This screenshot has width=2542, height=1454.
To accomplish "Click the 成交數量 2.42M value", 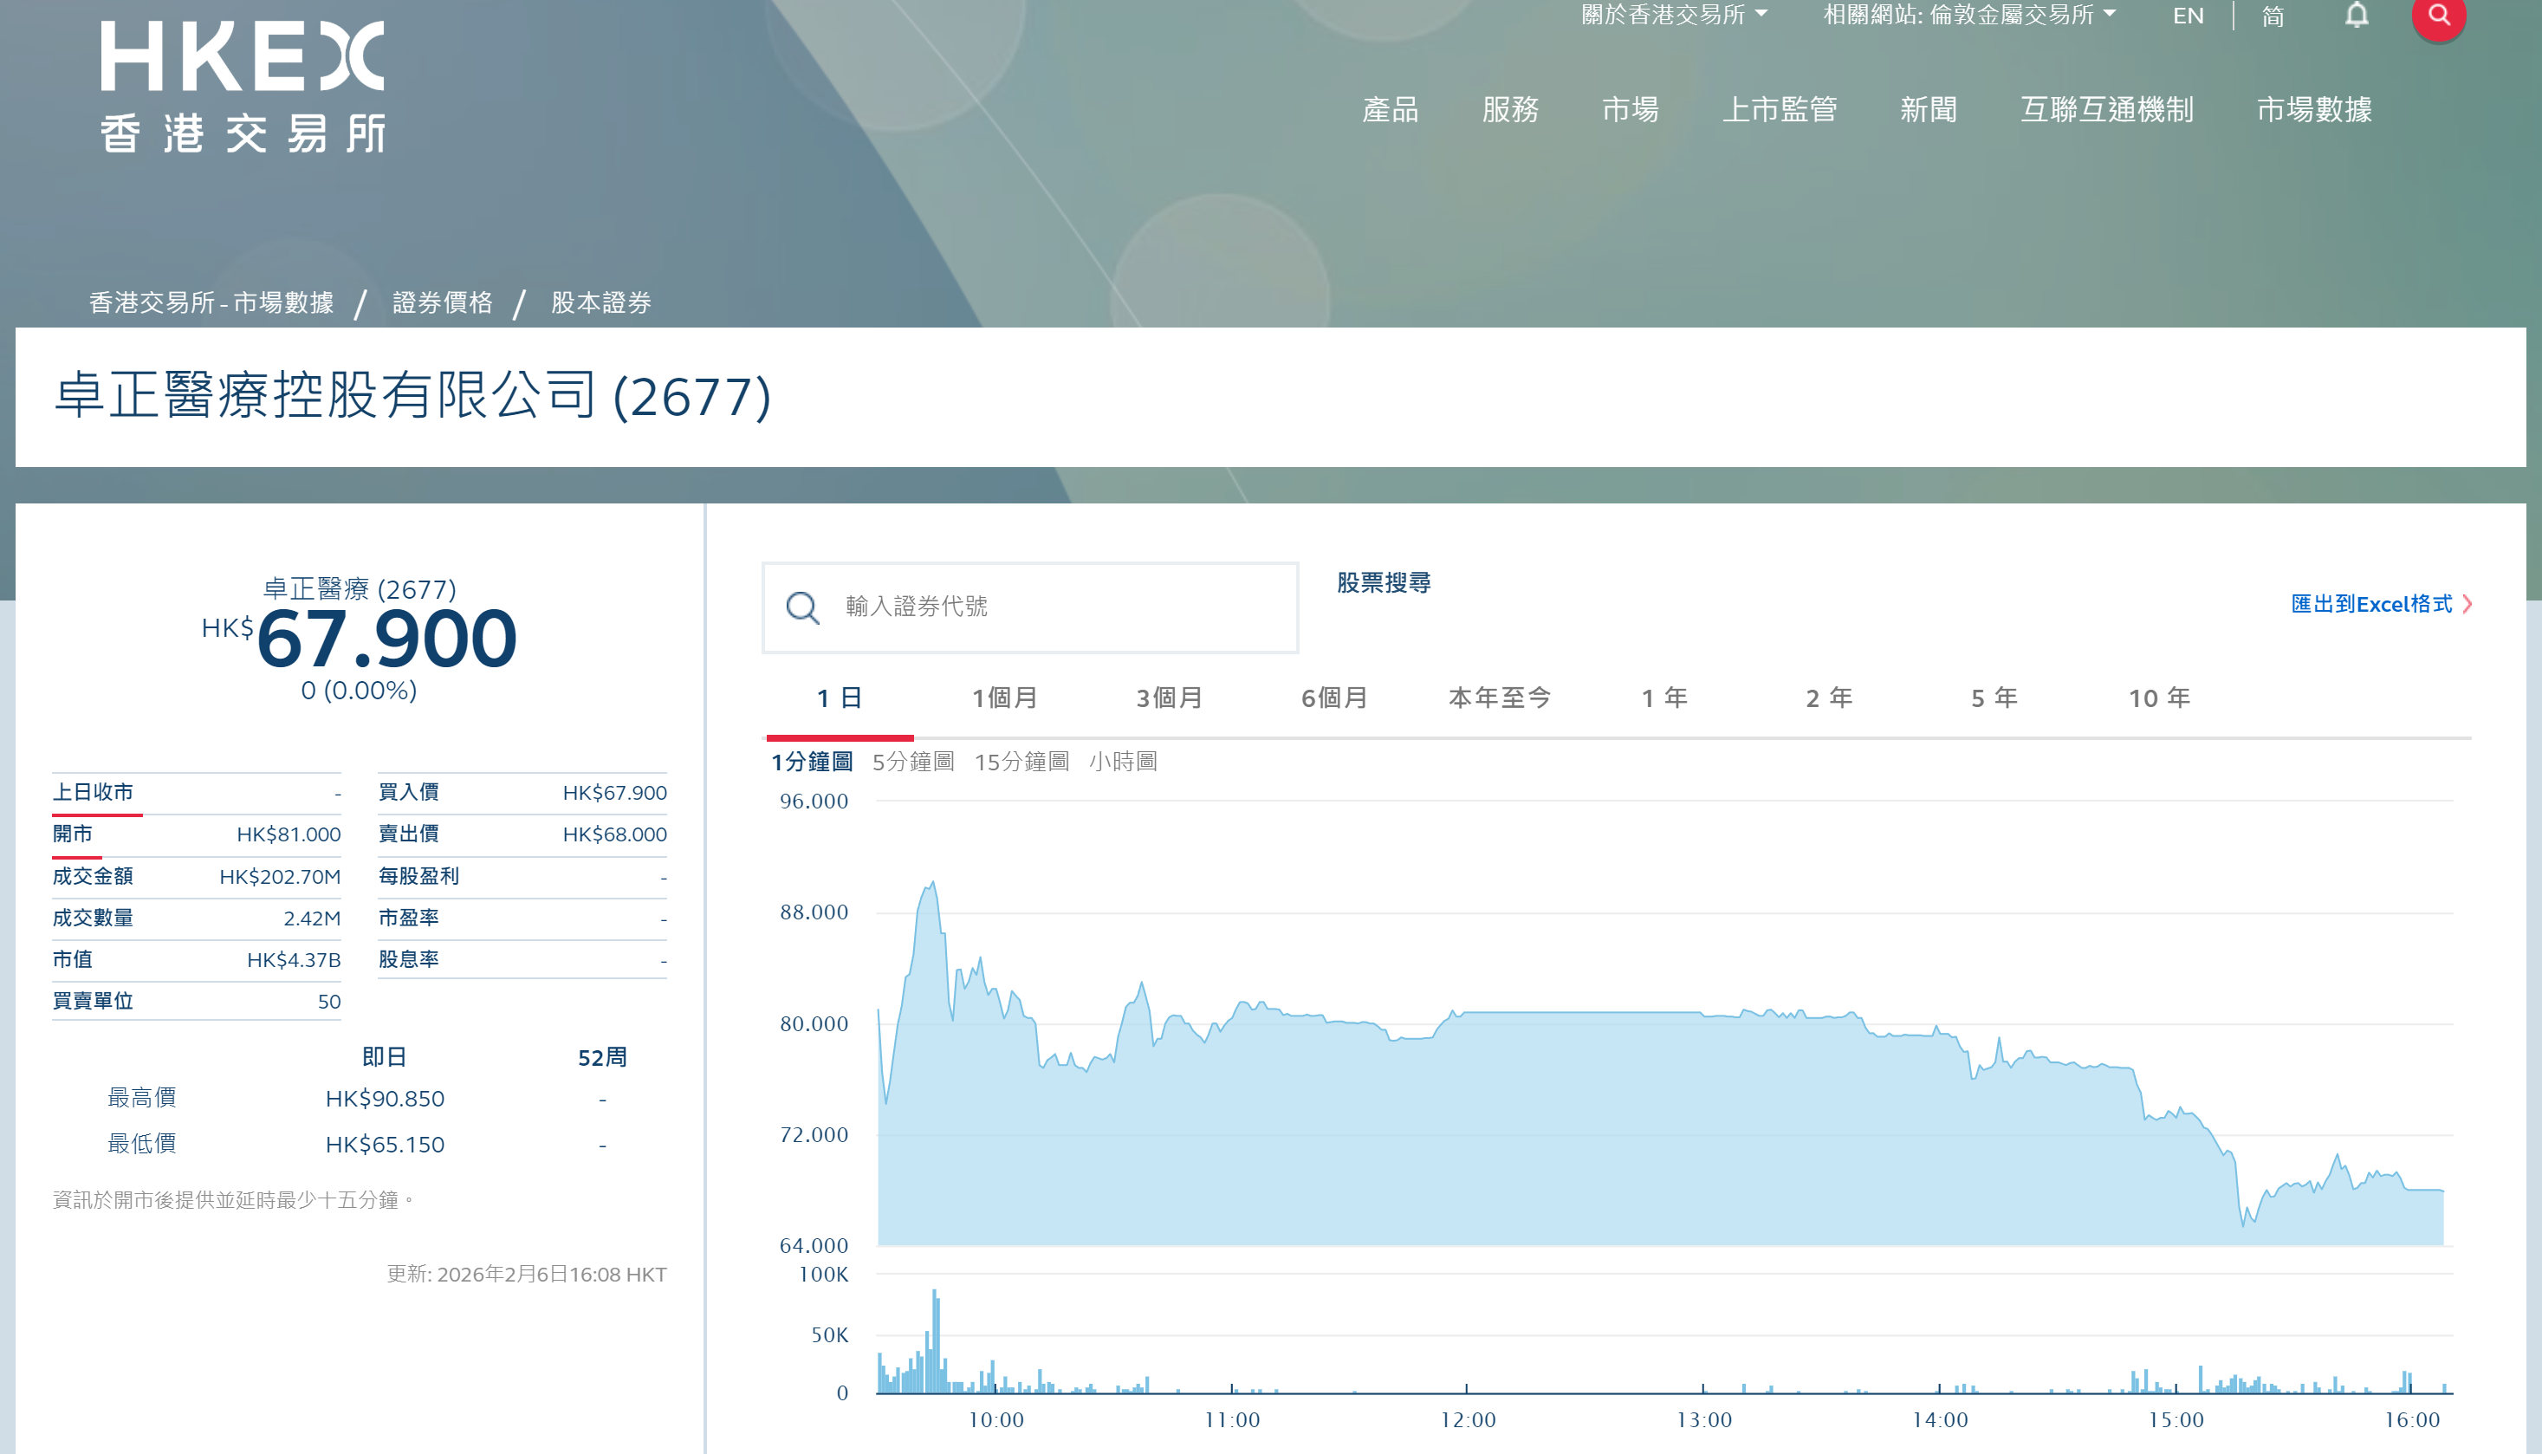I will (x=312, y=918).
